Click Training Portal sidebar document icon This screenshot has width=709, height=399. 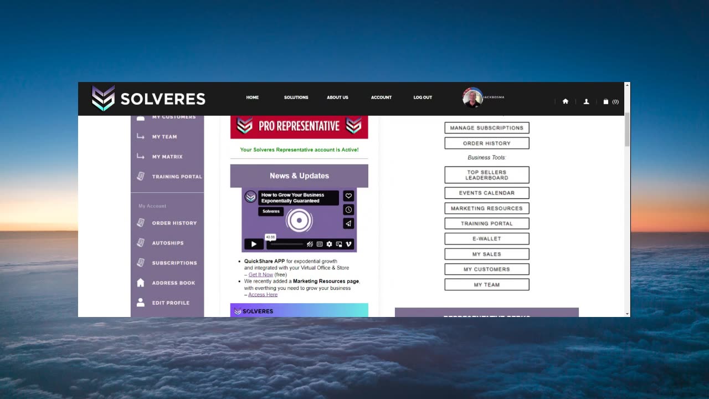(141, 176)
